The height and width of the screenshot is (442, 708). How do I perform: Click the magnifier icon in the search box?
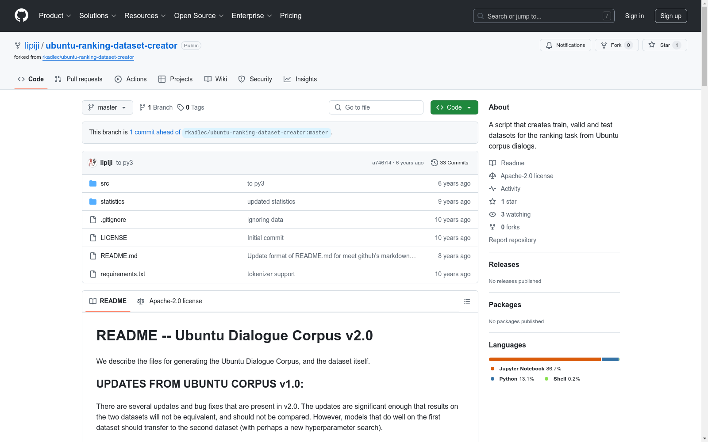pyautogui.click(x=481, y=16)
